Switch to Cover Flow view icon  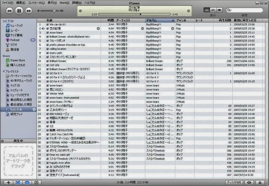[219, 10]
